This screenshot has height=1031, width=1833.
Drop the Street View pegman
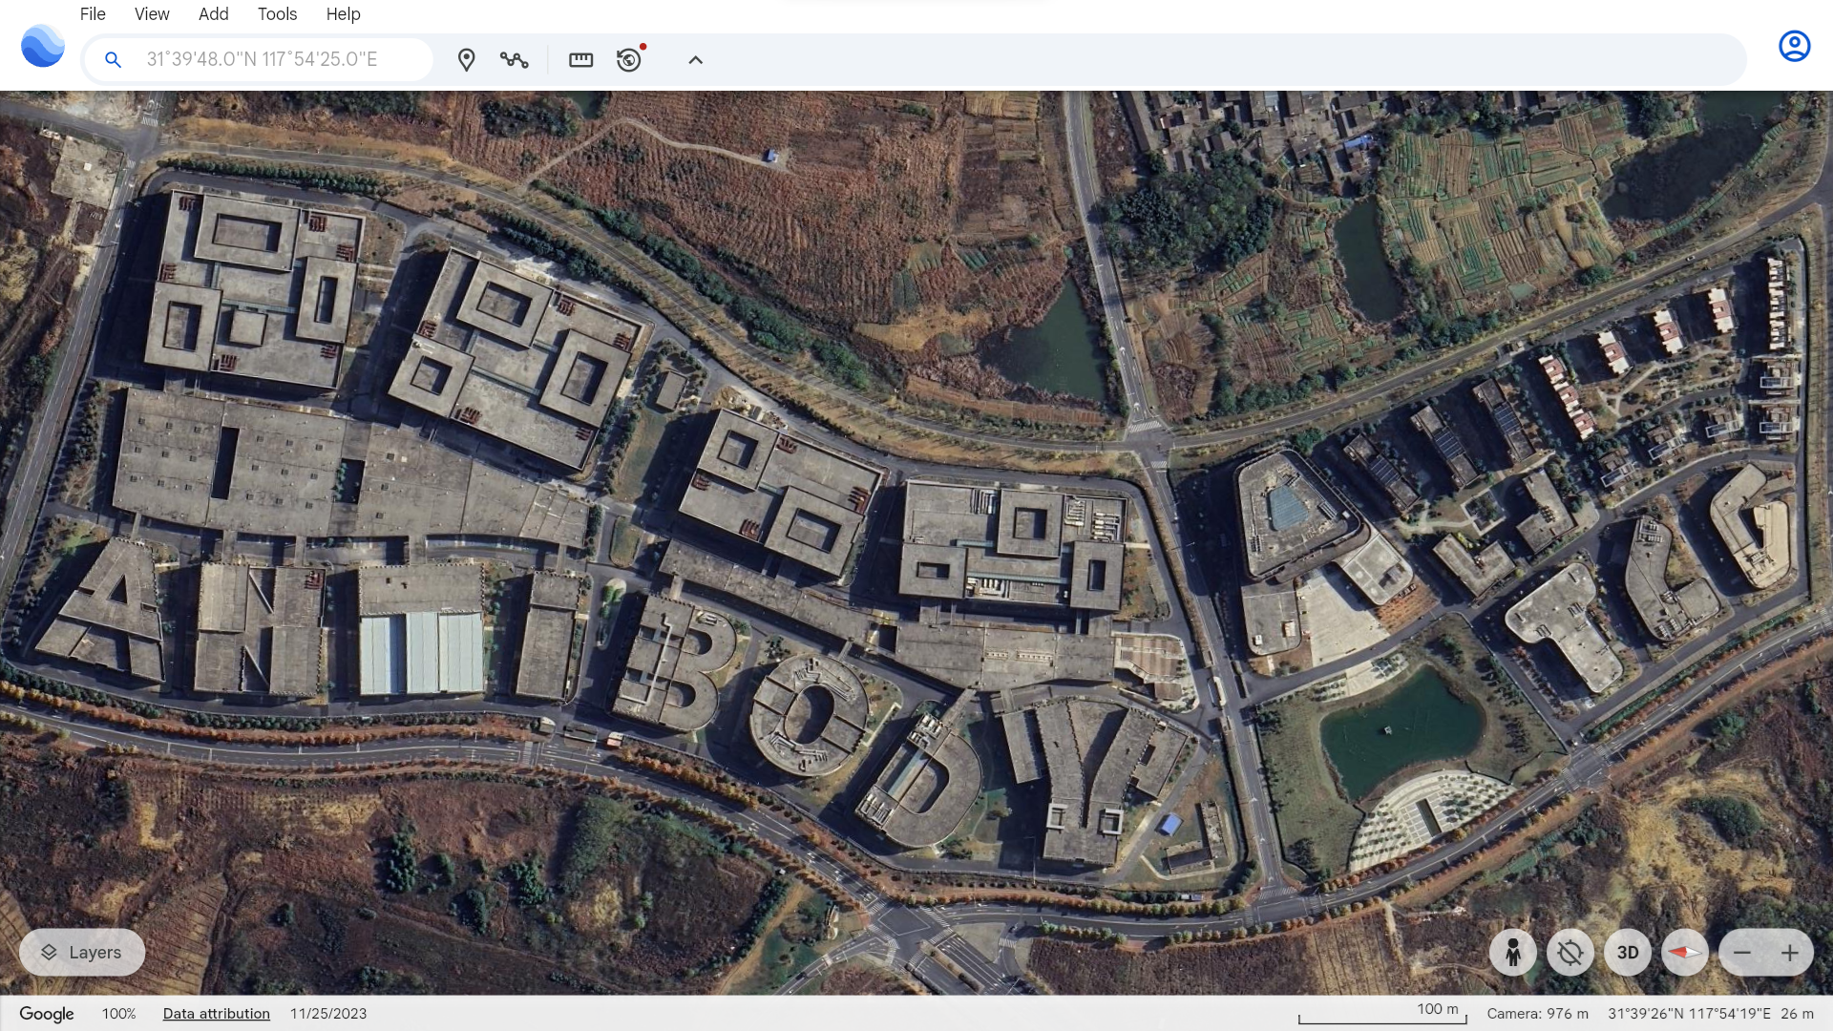pos(1513,953)
